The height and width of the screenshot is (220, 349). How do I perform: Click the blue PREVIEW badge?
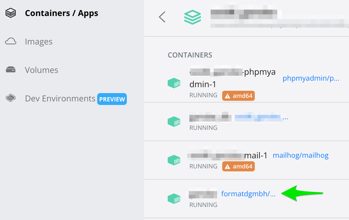point(112,99)
